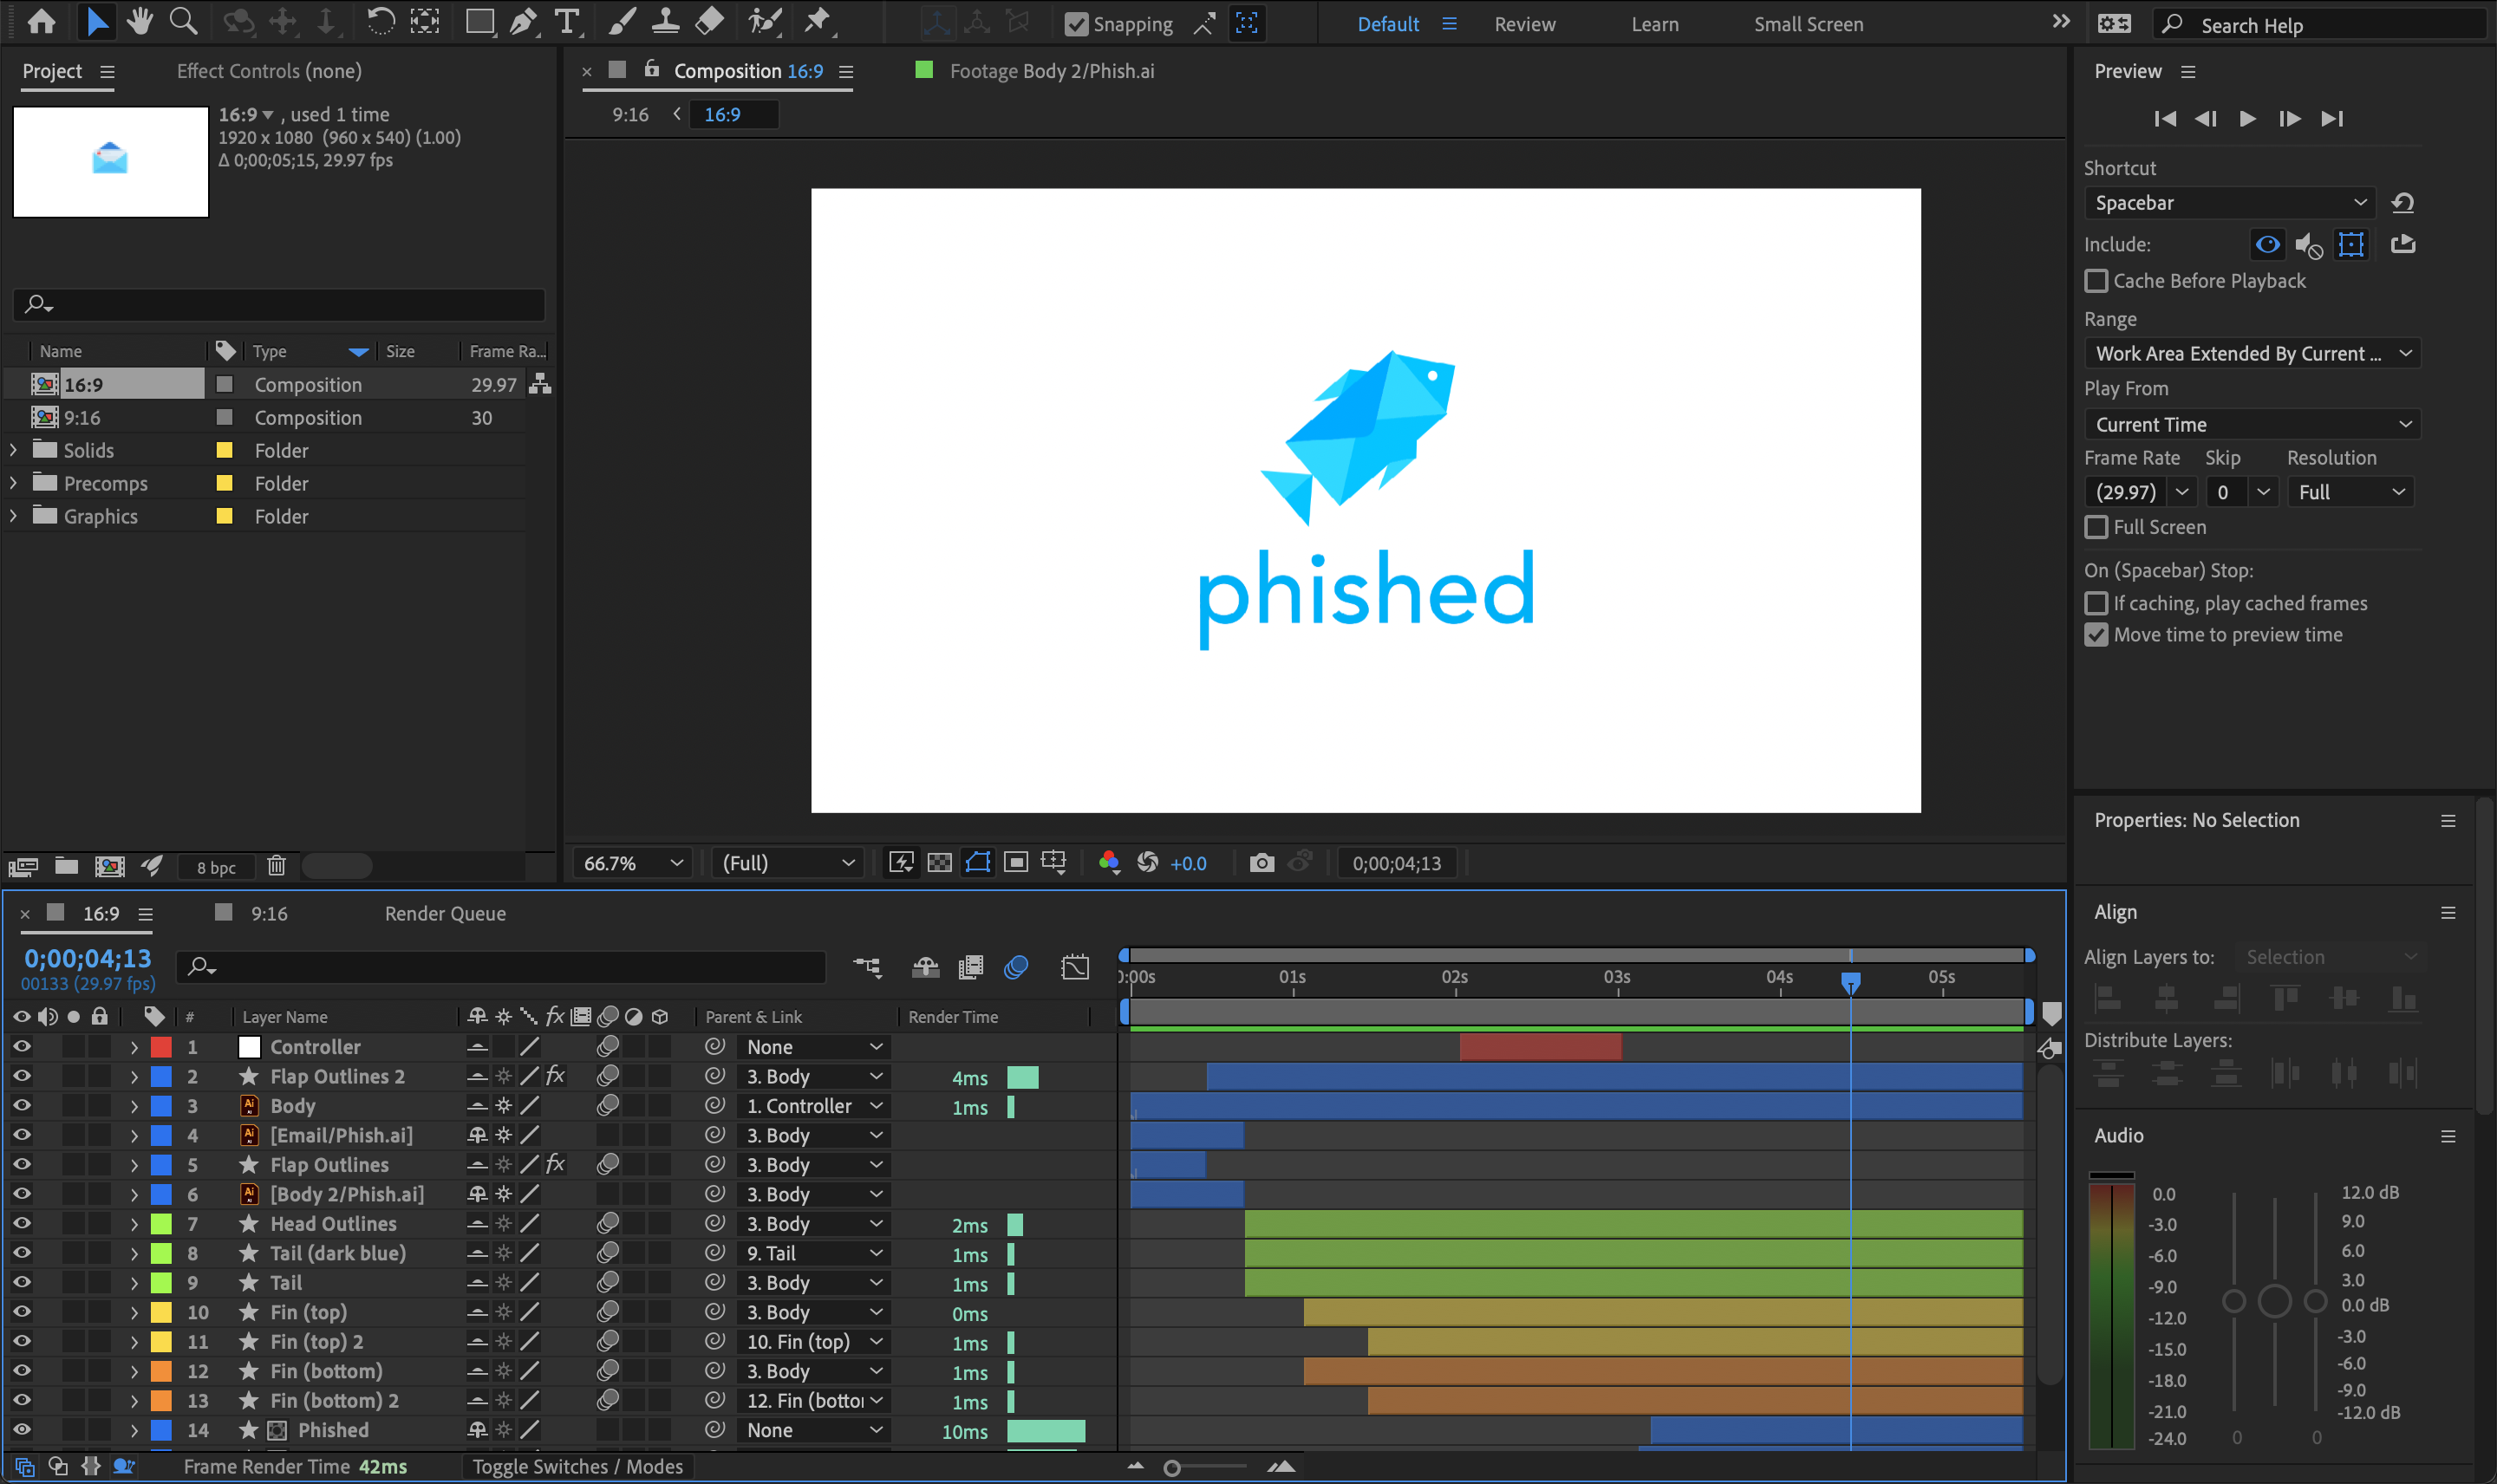Hide the Phished layer with eye icon
Image resolution: width=2497 pixels, height=1484 pixels.
(21, 1430)
